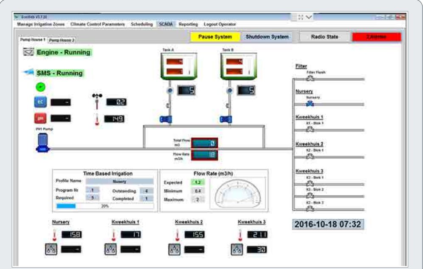Click the Outstanding value field 4
Viewport: 423px width, 269px height.
147,191
